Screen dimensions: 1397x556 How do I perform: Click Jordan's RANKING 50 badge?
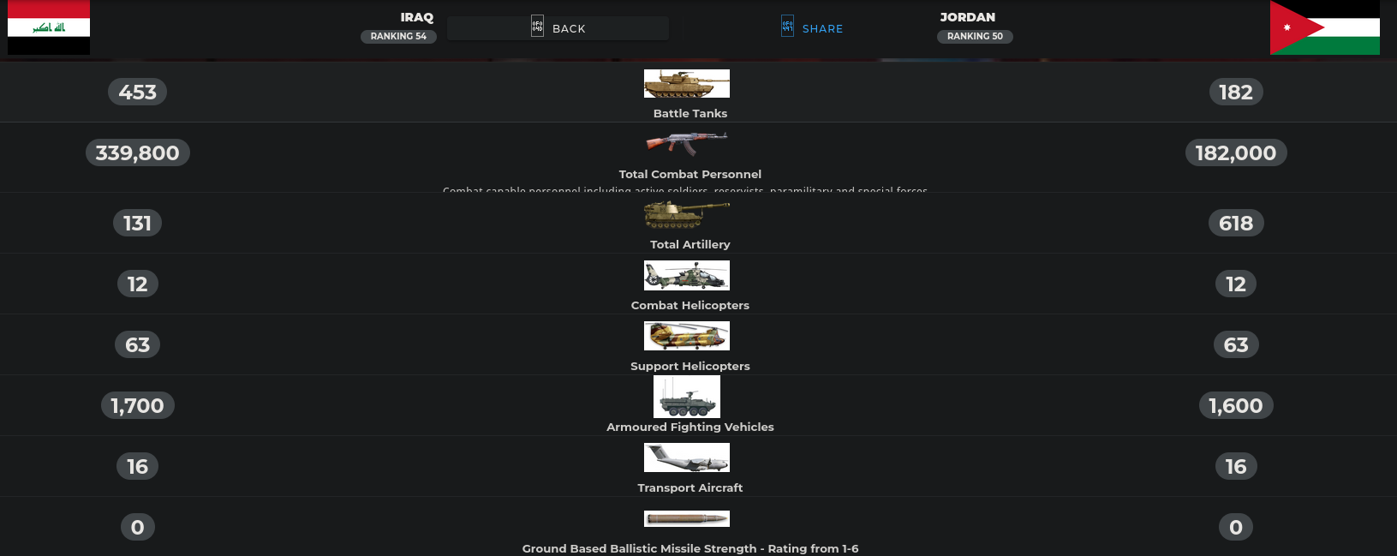[975, 36]
